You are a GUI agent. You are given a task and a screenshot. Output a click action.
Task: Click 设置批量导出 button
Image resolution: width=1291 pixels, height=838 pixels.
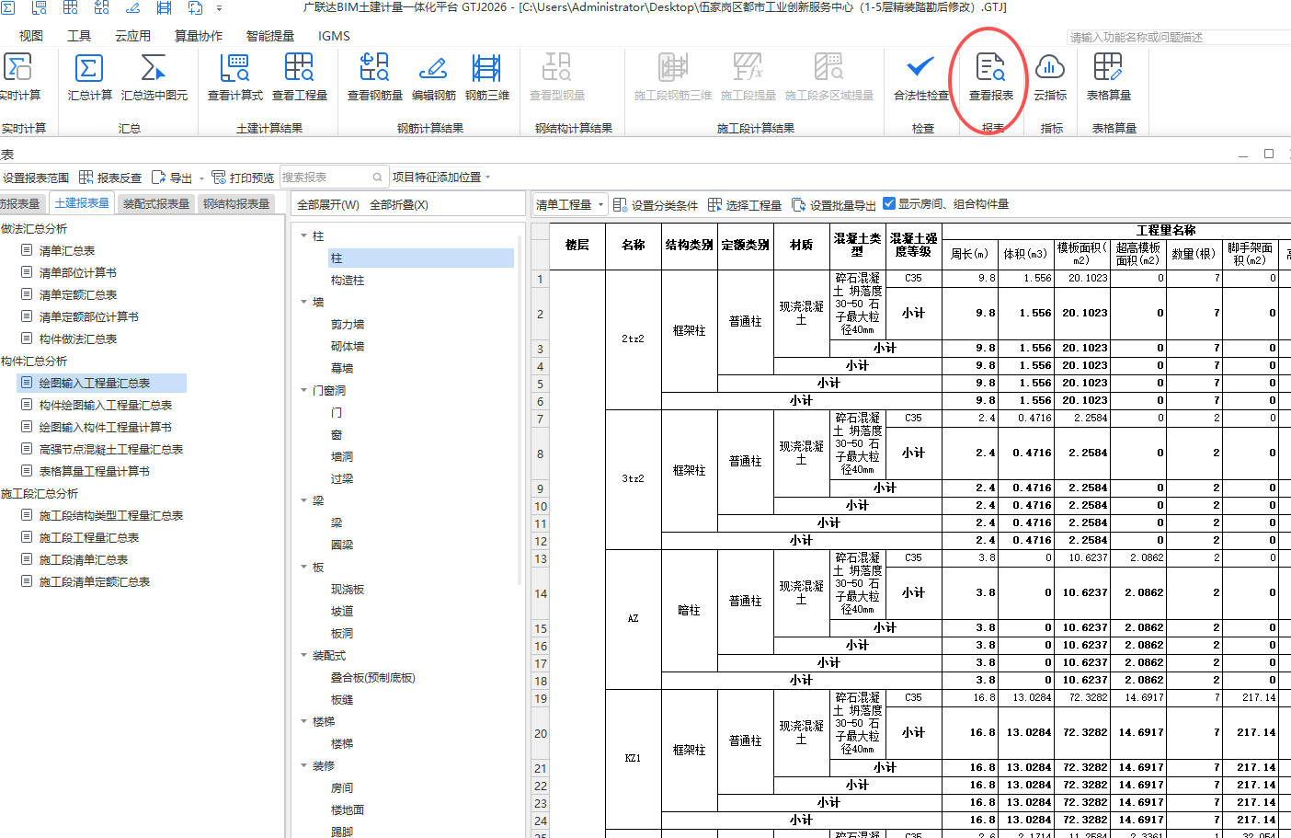point(834,205)
